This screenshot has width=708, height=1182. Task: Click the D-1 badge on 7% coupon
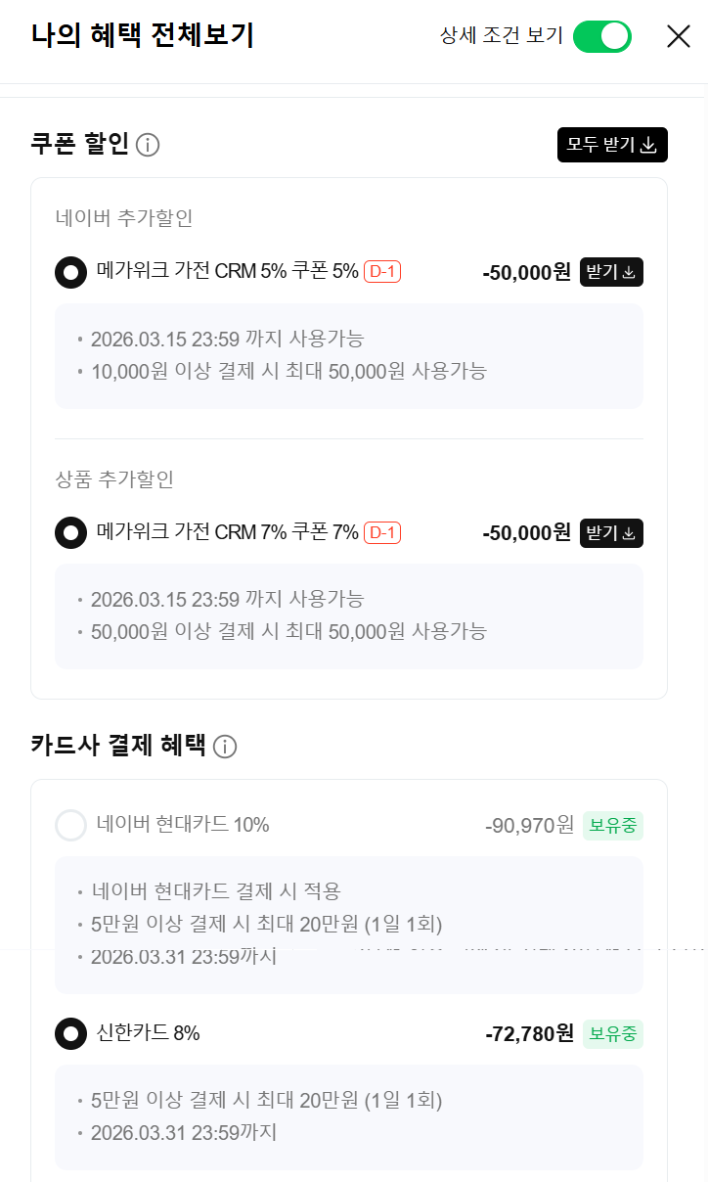(382, 533)
